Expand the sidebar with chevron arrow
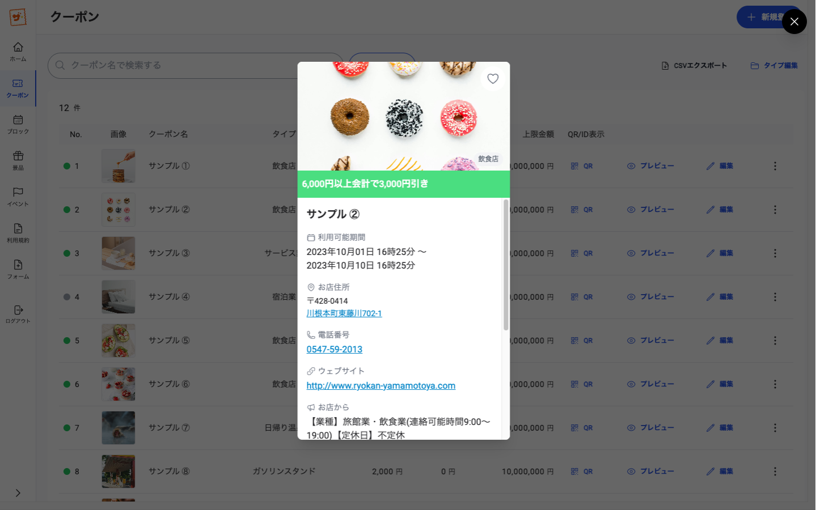The width and height of the screenshot is (816, 510). (x=18, y=493)
